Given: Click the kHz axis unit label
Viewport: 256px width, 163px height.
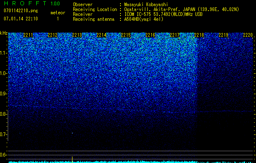Looking at the screenshot, I should tap(4, 33).
